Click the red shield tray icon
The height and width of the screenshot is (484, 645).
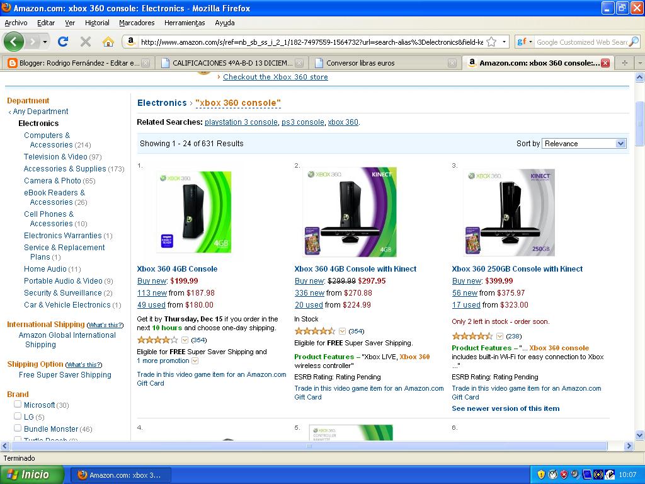564,475
